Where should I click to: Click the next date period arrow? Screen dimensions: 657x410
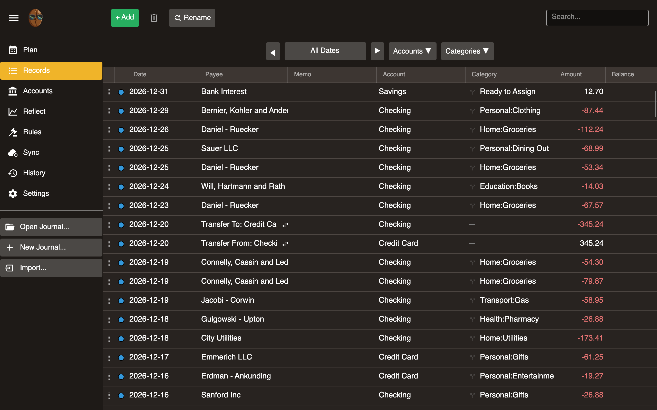(377, 51)
